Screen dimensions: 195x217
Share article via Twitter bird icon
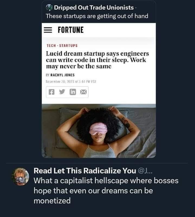[x=62, y=92]
